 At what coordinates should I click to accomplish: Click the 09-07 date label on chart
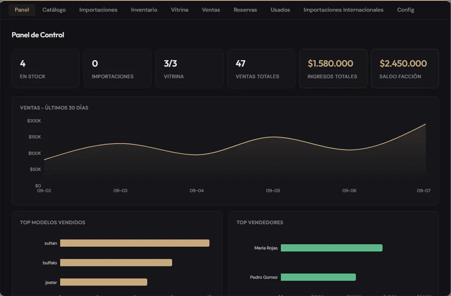coord(424,191)
